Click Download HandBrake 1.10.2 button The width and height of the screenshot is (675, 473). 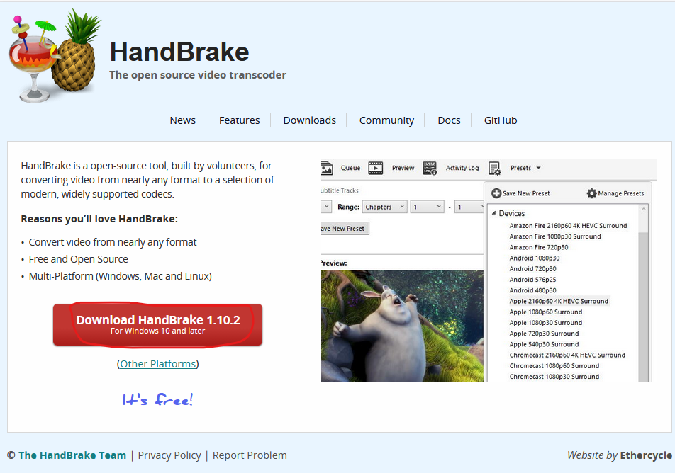point(157,324)
